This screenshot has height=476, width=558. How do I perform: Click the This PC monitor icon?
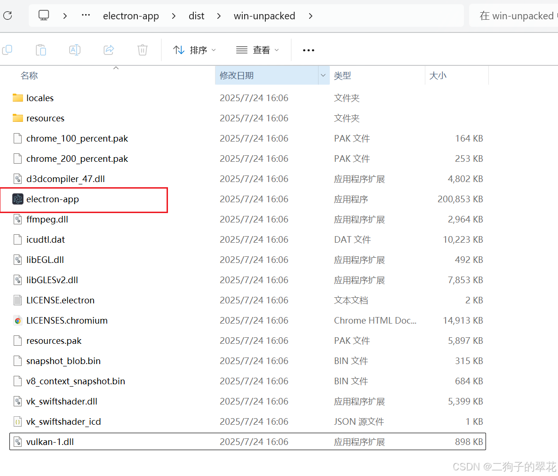coord(44,16)
